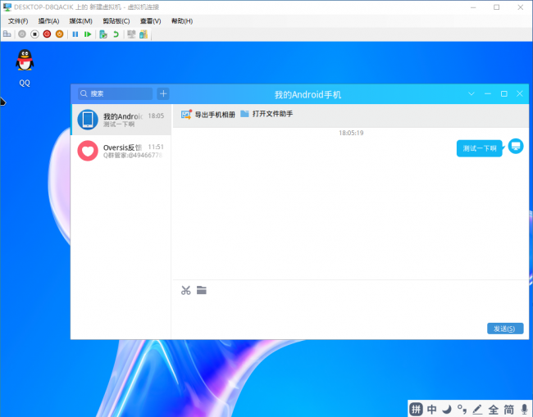This screenshot has width=533, height=417.
Task: Click the pen handwriting icon in IME bar
Action: [x=477, y=409]
